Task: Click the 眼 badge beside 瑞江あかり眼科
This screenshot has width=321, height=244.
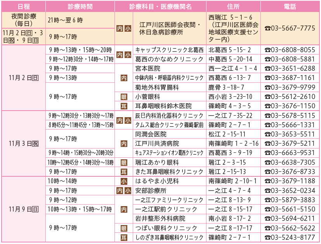Action: 124,162
